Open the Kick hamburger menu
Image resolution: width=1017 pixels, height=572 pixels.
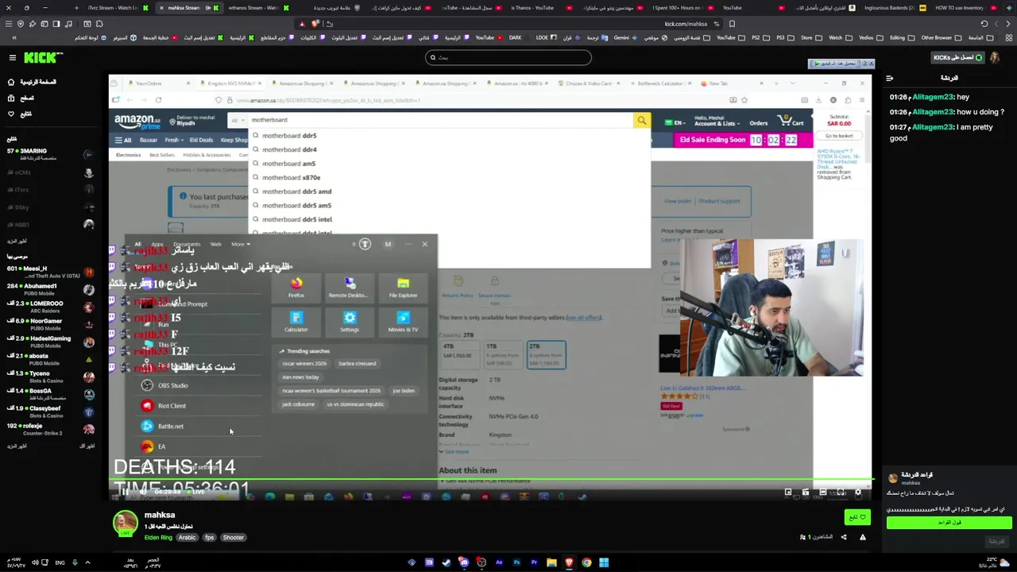point(12,57)
